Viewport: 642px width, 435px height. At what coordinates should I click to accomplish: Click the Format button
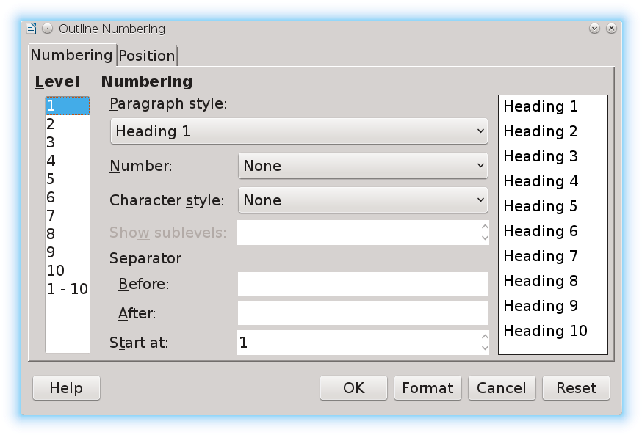(x=428, y=388)
